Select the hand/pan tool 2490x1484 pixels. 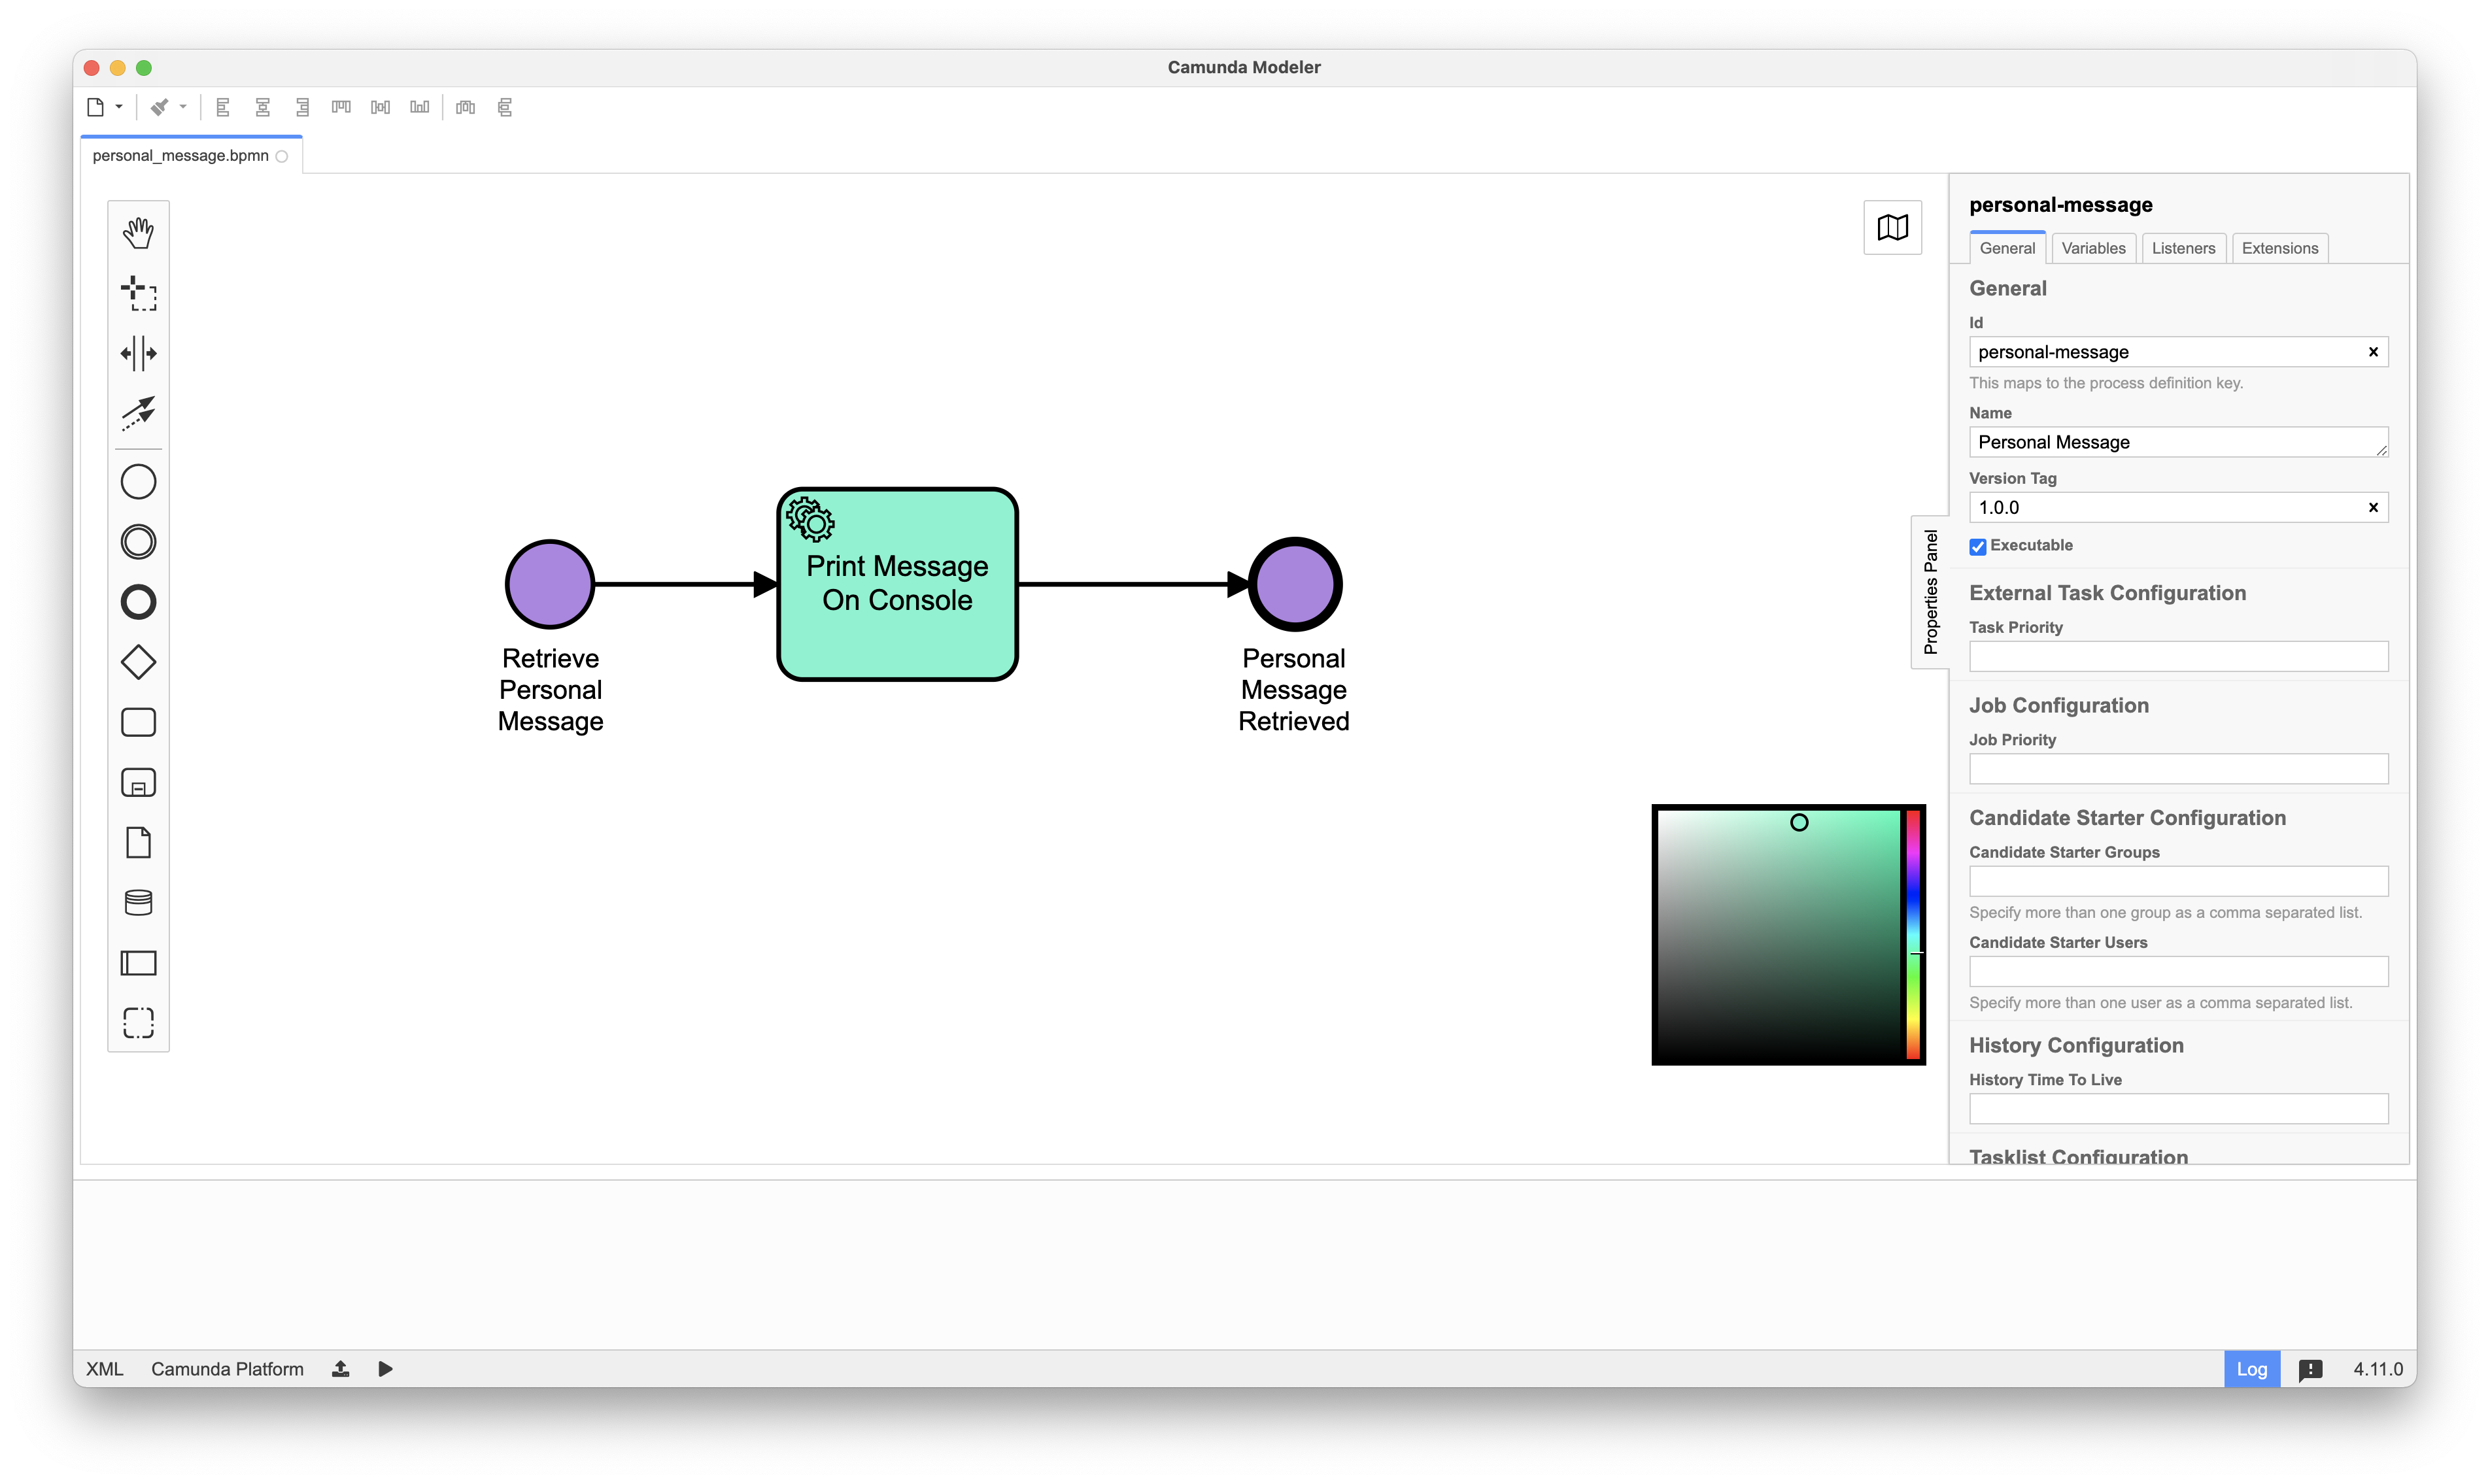[138, 231]
